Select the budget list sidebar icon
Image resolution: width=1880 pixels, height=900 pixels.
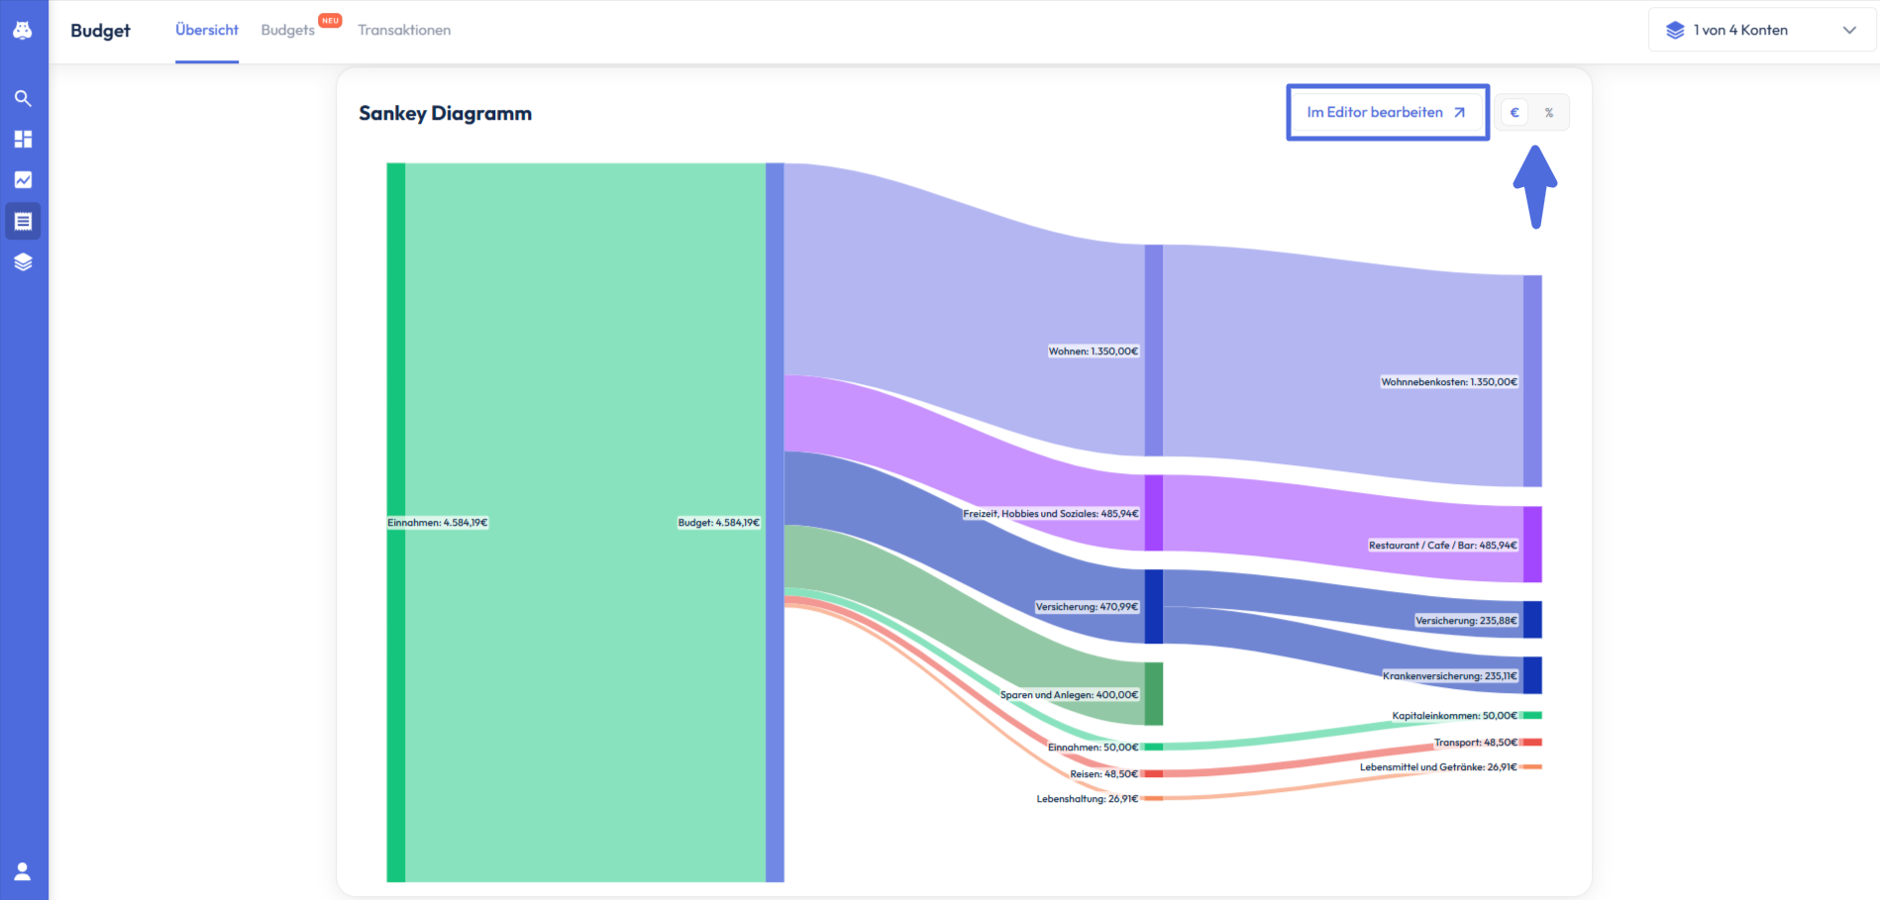23,221
